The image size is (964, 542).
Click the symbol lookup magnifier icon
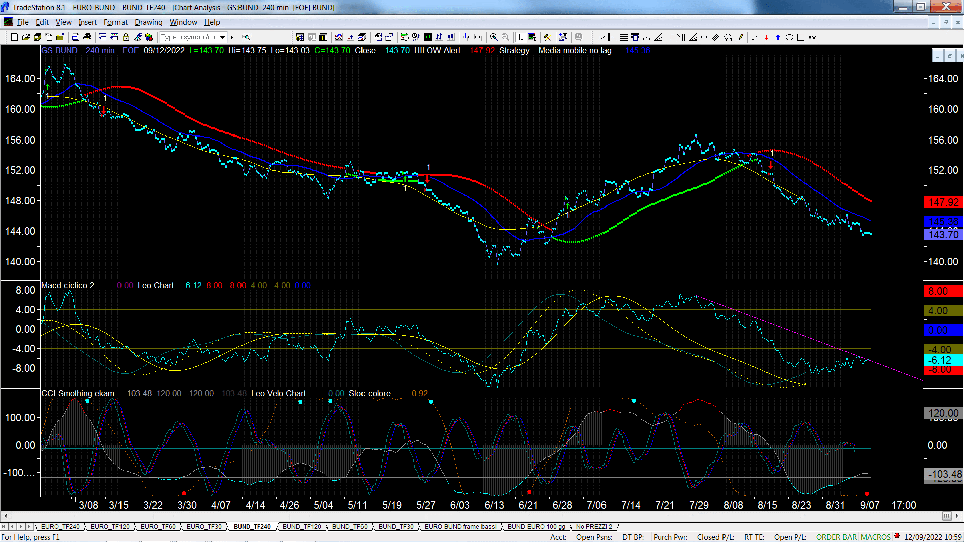point(246,37)
